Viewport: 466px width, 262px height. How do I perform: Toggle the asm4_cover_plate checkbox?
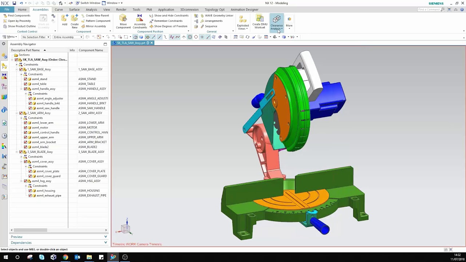(30, 171)
